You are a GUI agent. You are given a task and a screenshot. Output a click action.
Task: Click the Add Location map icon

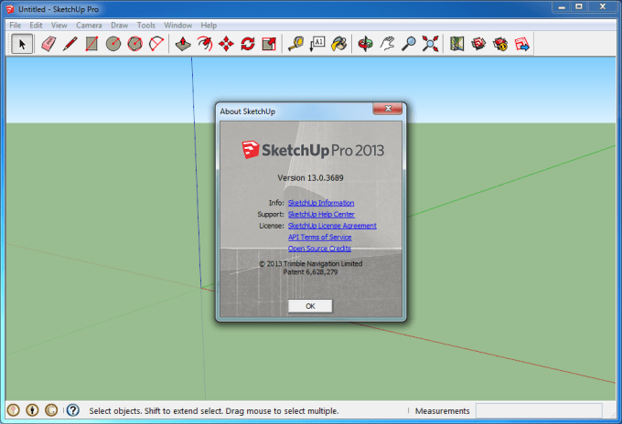tap(457, 44)
